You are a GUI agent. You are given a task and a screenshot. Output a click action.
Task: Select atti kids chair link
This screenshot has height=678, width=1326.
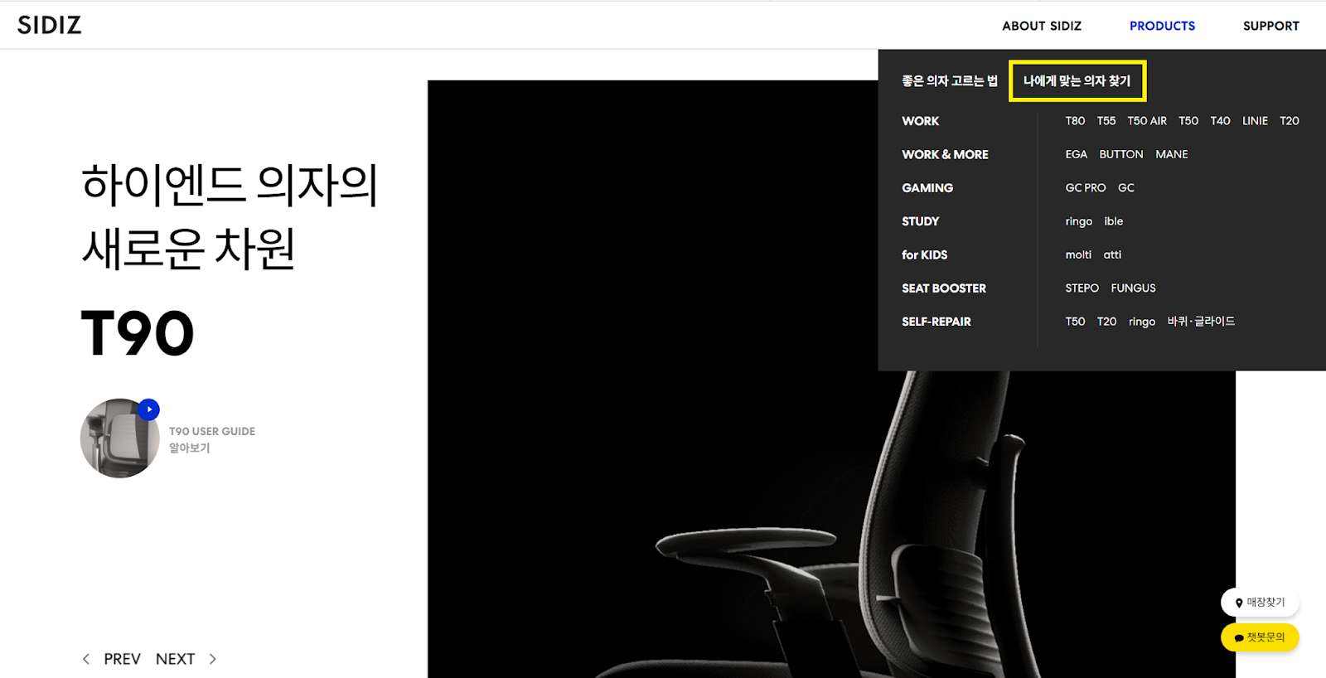coord(1112,254)
